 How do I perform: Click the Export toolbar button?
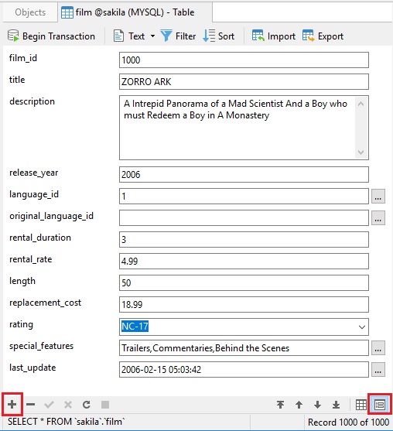click(x=323, y=36)
